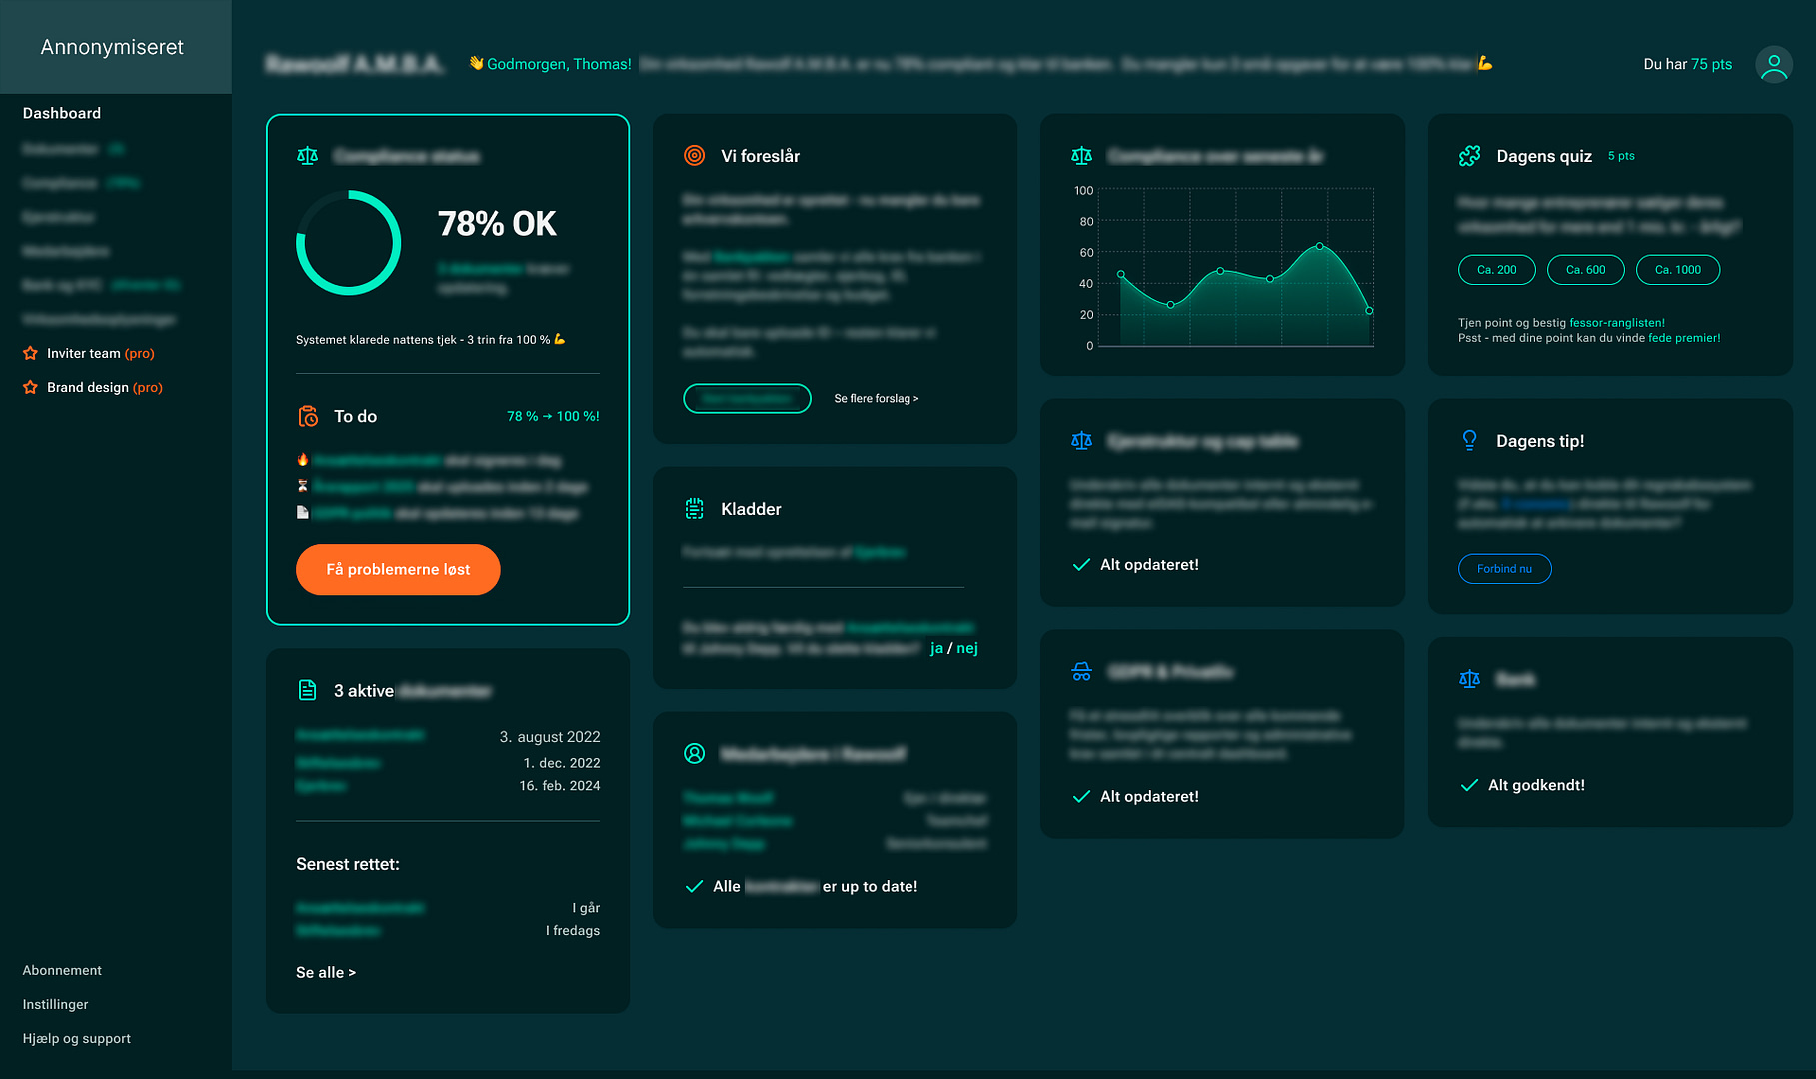
Task: Click the notepad icon beside Kladder
Action: [x=694, y=509]
